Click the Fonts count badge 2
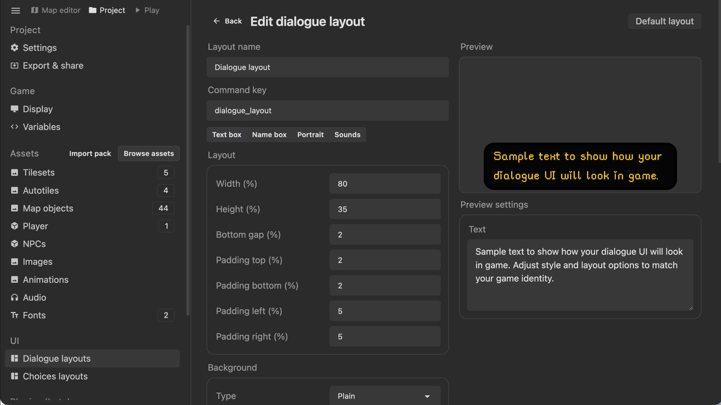Screen dimensions: 721x405 (x=166, y=315)
